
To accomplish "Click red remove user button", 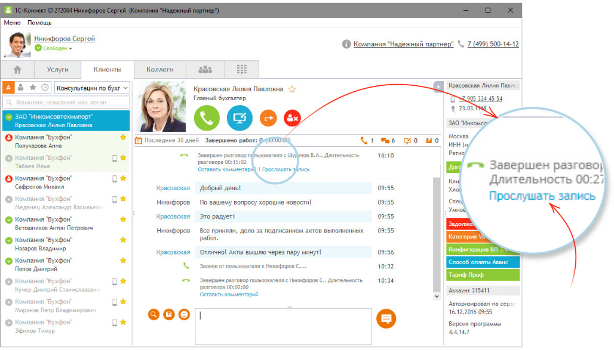I will [292, 117].
